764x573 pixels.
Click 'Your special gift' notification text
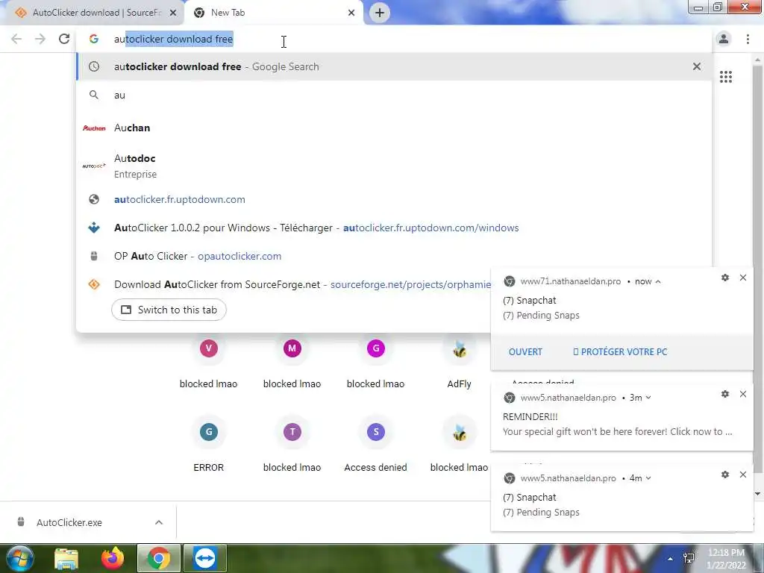[617, 432]
